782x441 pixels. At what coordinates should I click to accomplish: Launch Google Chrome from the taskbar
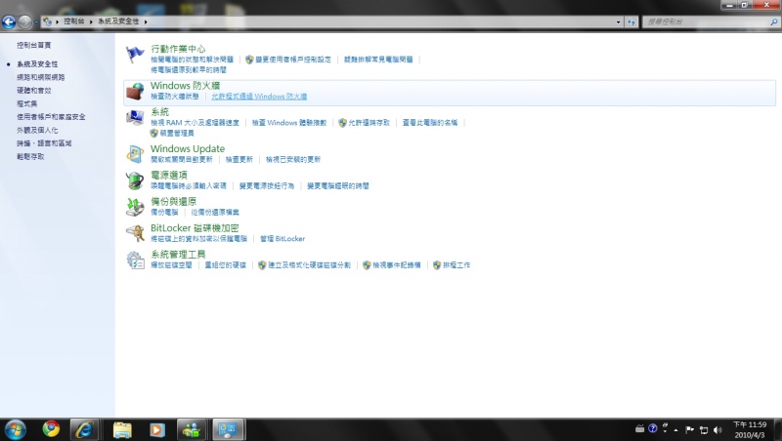tap(51, 428)
